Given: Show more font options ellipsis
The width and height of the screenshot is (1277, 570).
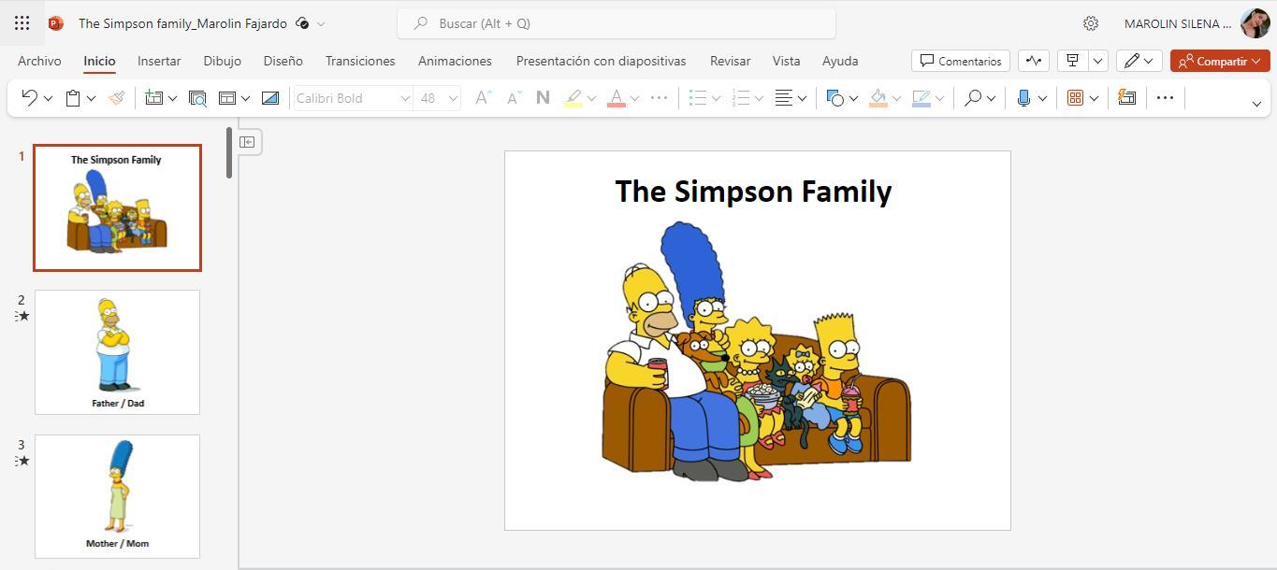Looking at the screenshot, I should click(659, 97).
